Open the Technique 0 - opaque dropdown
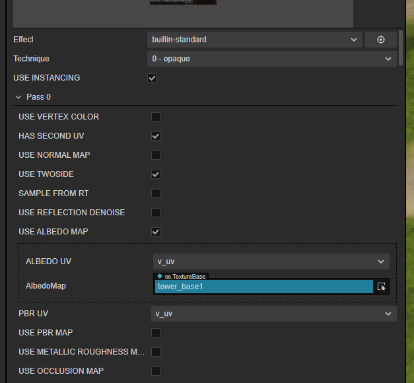This screenshot has width=414, height=383. click(x=271, y=59)
